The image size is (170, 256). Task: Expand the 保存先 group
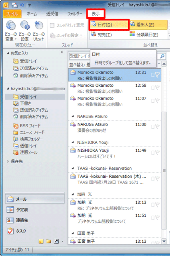[x=8, y=161]
